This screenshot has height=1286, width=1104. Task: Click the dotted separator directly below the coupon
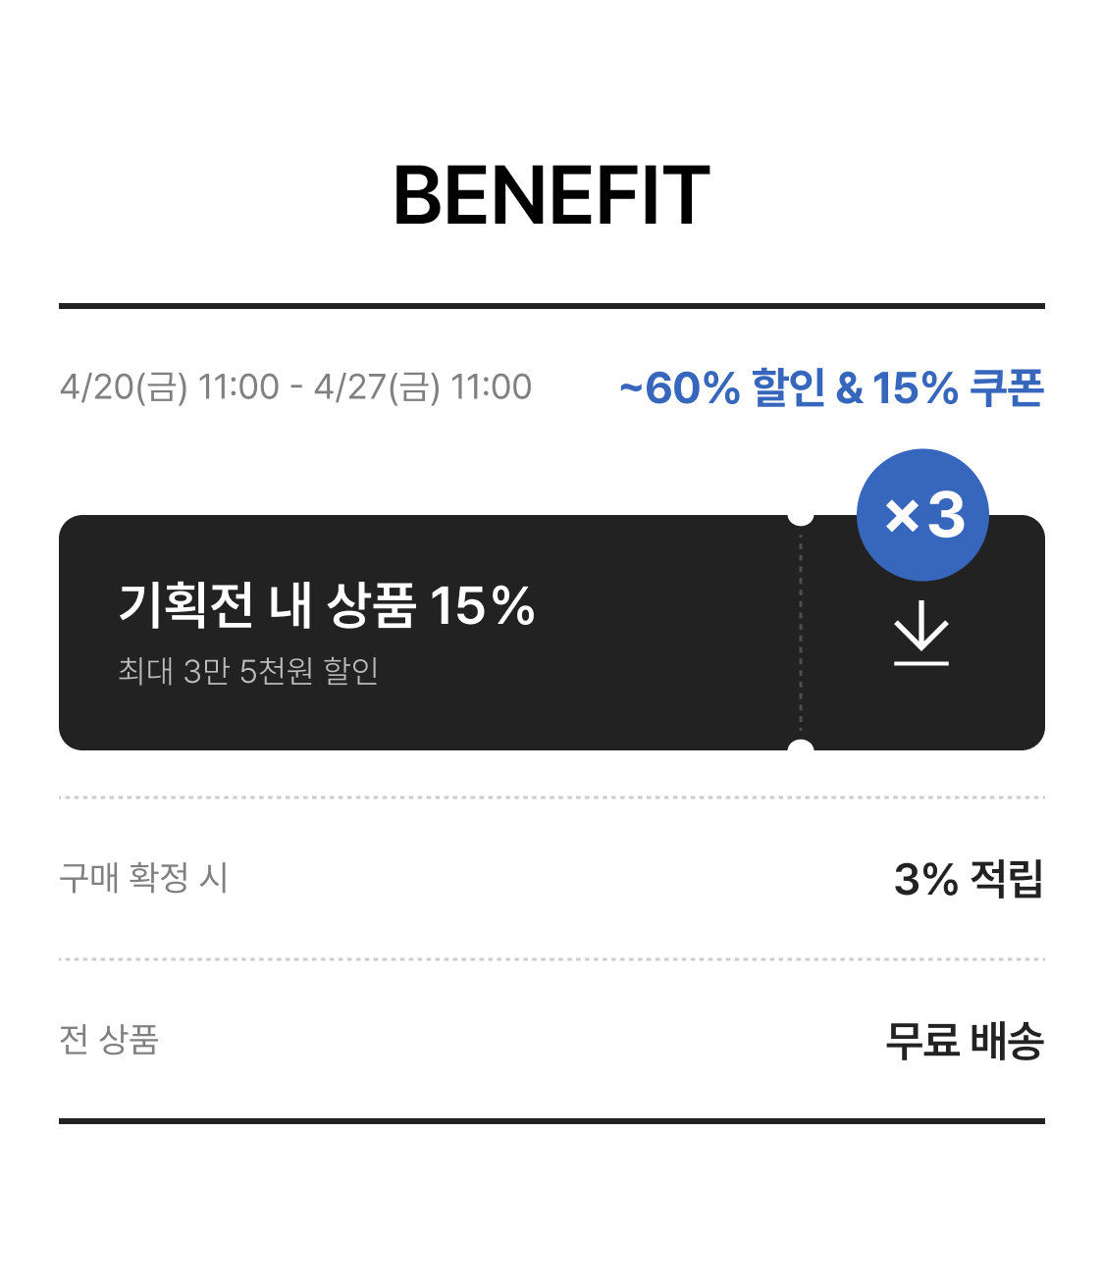click(x=552, y=797)
